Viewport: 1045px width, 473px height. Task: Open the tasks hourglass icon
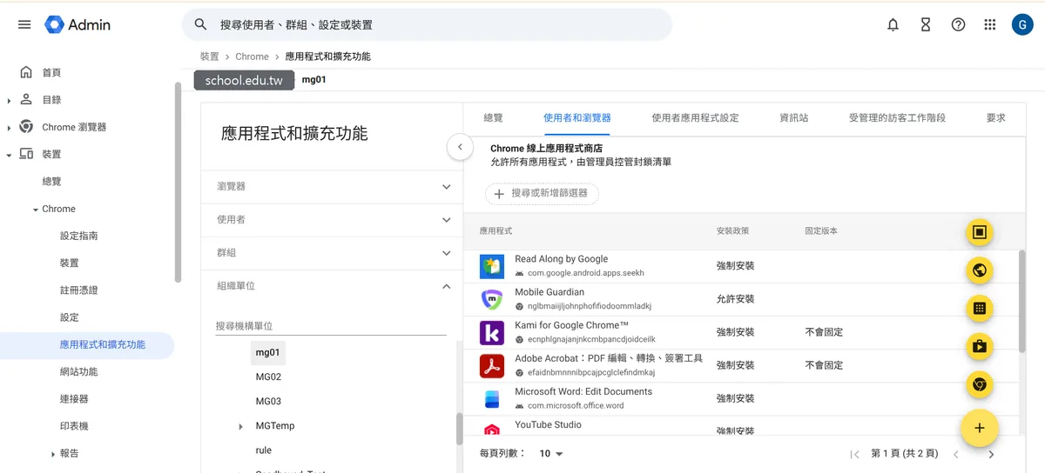(926, 24)
